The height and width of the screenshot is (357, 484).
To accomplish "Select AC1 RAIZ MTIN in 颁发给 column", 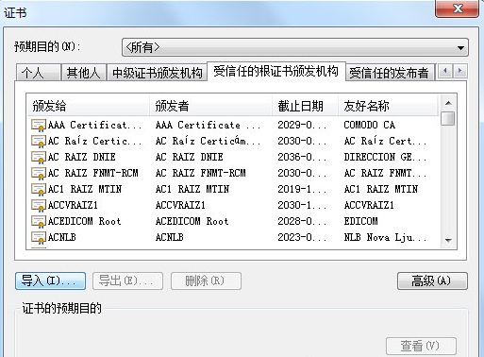I will pos(85,190).
